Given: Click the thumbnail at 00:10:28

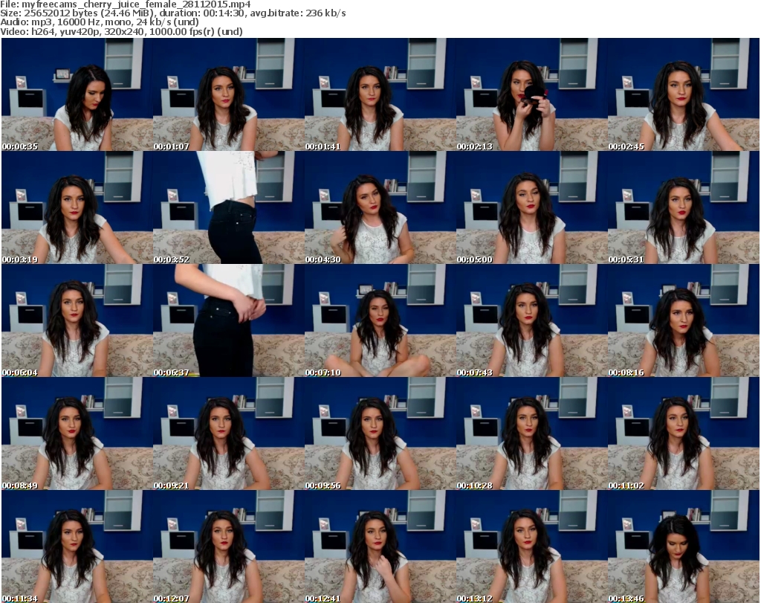Looking at the screenshot, I should [x=531, y=434].
